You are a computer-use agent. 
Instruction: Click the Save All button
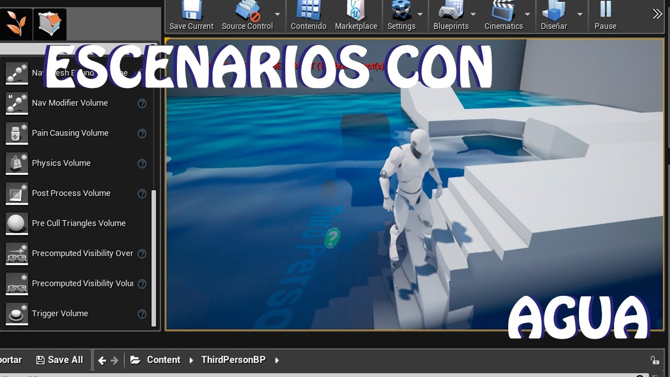pos(60,360)
